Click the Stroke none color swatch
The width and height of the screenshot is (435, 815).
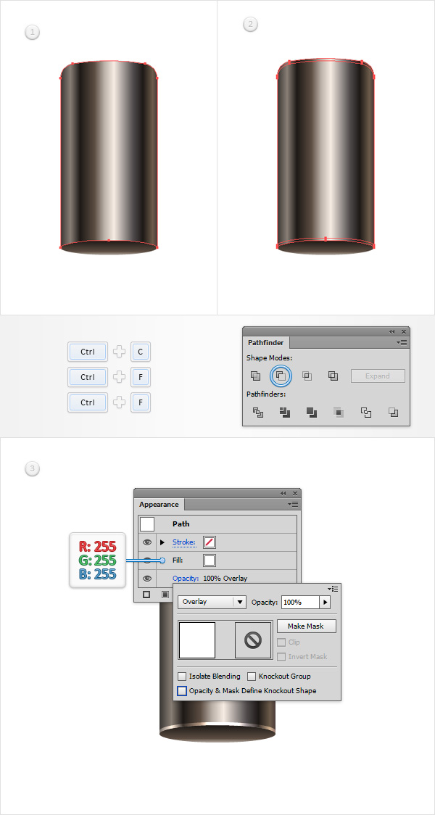click(x=210, y=542)
